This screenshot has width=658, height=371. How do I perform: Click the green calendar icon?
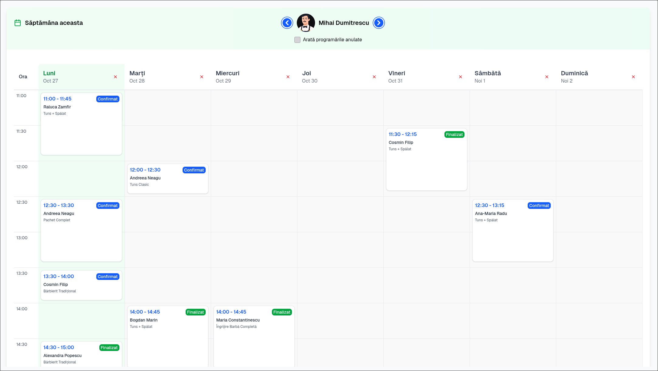click(x=18, y=23)
